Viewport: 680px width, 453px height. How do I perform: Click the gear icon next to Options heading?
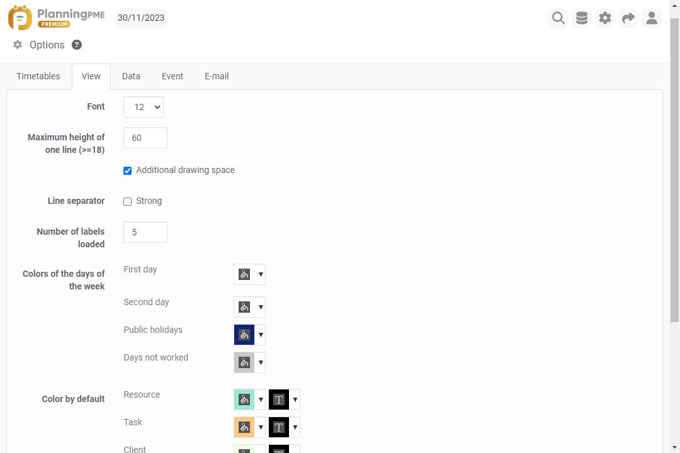click(17, 45)
